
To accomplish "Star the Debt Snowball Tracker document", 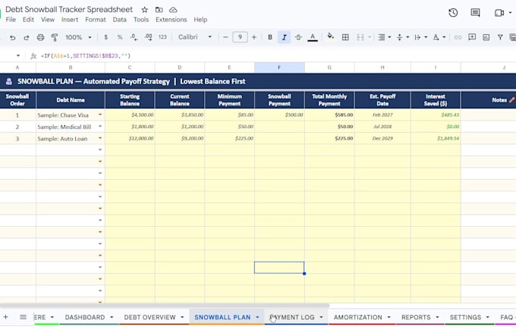I will point(144,10).
